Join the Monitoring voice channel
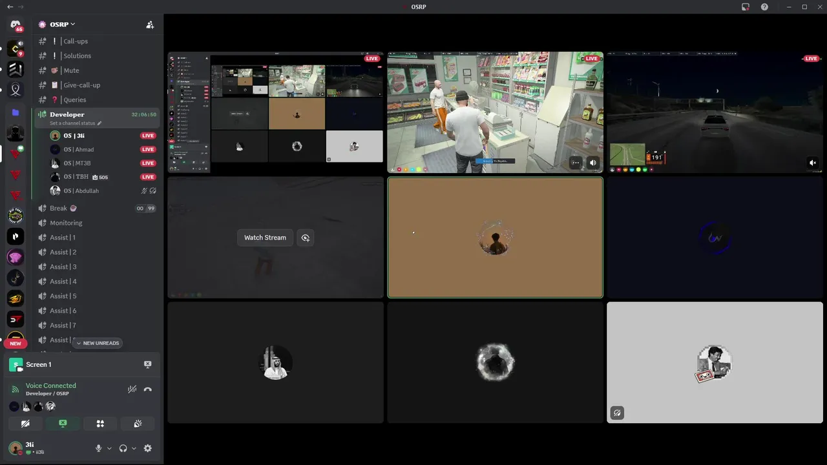Viewport: 827px width, 465px height. coord(97,223)
